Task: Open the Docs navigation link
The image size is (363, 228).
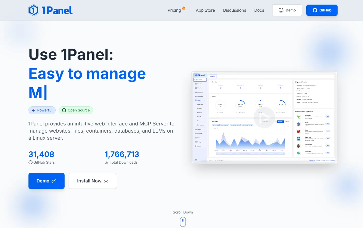Action: [x=259, y=10]
